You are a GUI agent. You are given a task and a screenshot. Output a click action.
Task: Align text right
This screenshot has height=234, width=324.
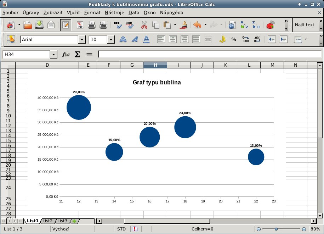[x=184, y=39]
